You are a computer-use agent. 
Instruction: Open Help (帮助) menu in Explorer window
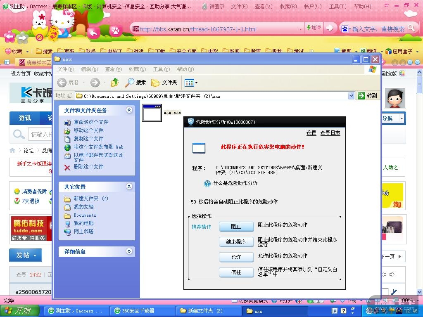[x=185, y=69]
